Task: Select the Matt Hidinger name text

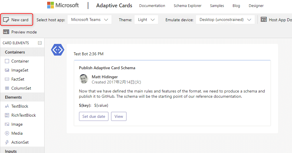Action: (x=105, y=77)
